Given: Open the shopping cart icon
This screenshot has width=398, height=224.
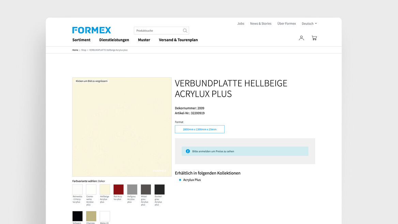Looking at the screenshot, I should pyautogui.click(x=314, y=38).
